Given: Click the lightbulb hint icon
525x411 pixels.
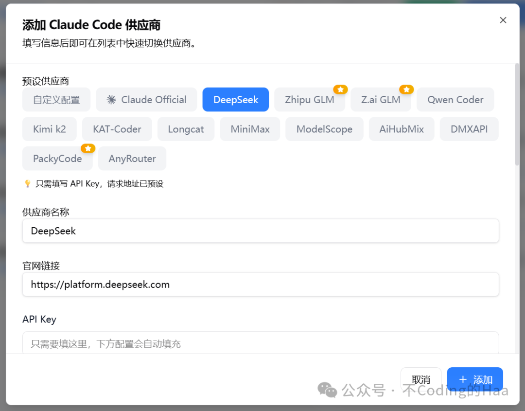Looking at the screenshot, I should 28,183.
